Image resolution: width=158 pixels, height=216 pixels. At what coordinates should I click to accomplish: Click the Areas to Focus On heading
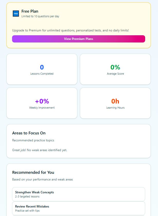[x=29, y=133]
